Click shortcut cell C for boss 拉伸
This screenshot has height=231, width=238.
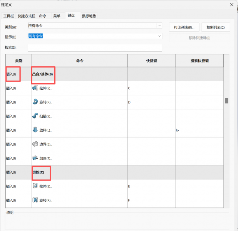pyautogui.click(x=152, y=88)
